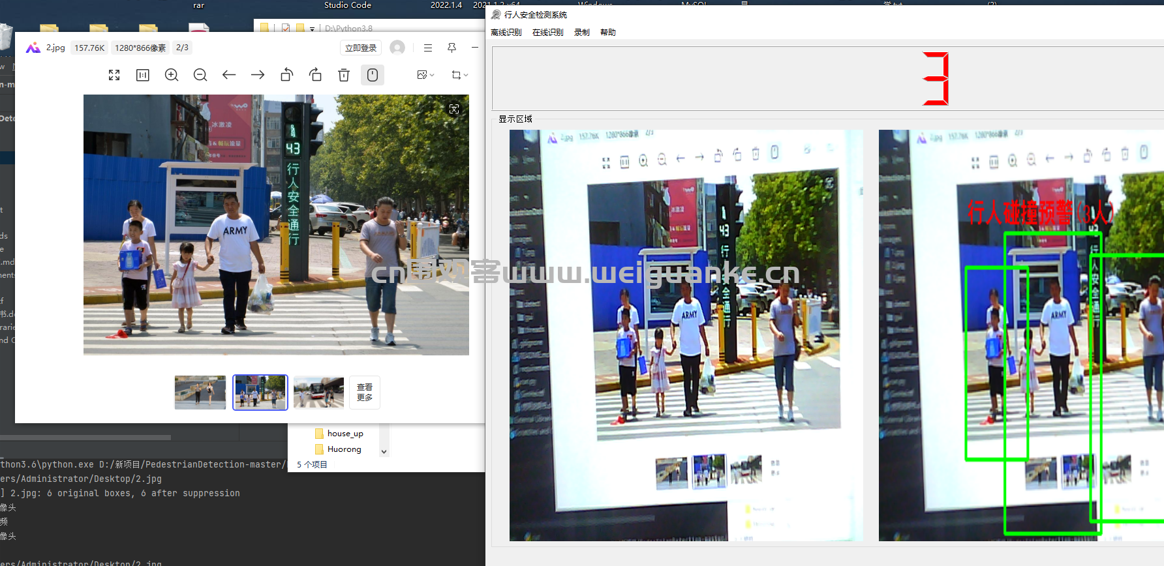Click the 立即登录 login button

(x=361, y=48)
